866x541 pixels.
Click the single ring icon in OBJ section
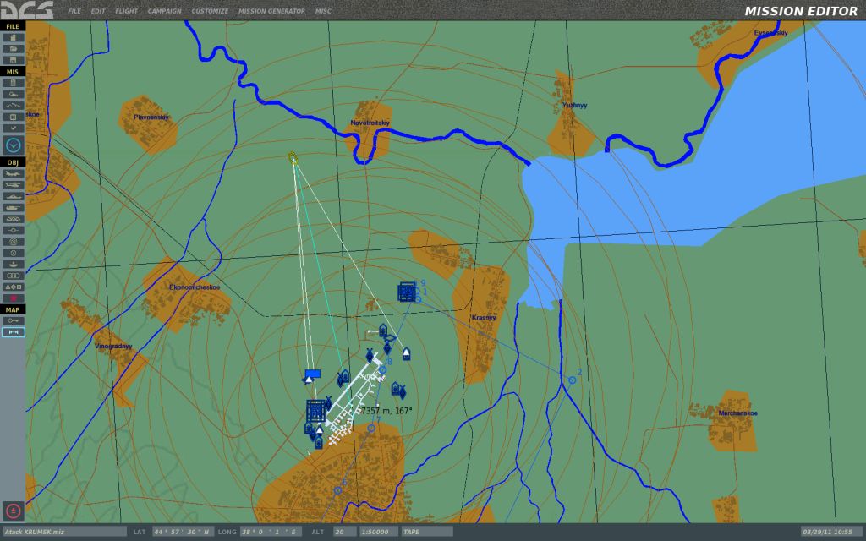(x=13, y=253)
